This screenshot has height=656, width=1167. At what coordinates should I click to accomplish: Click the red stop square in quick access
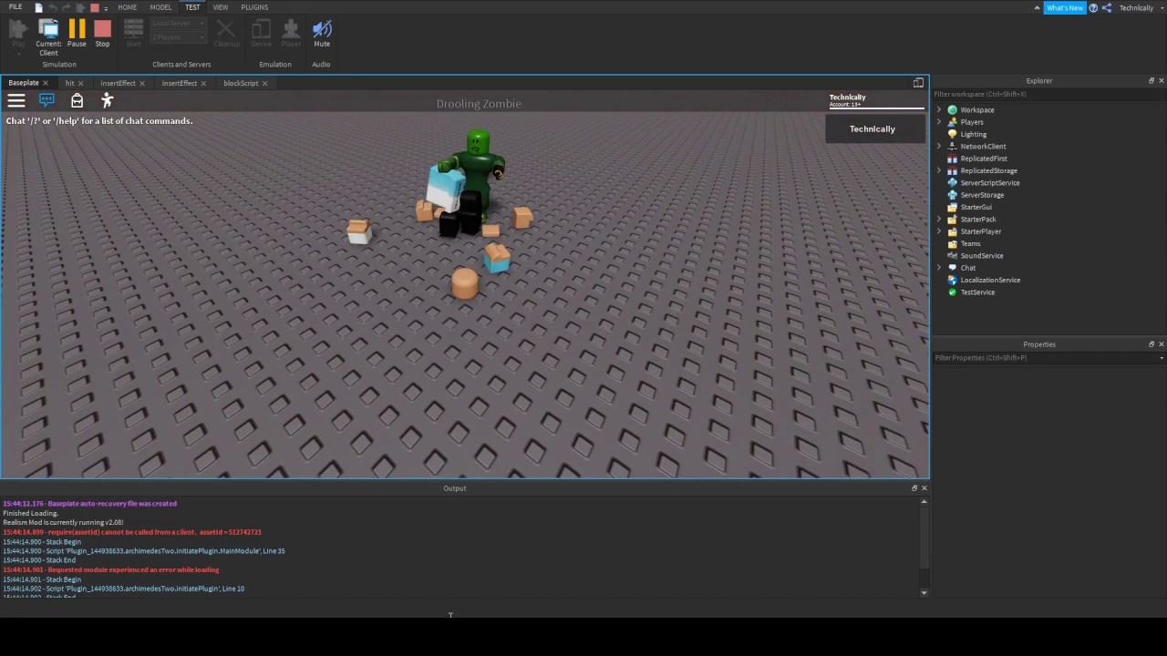[x=94, y=7]
